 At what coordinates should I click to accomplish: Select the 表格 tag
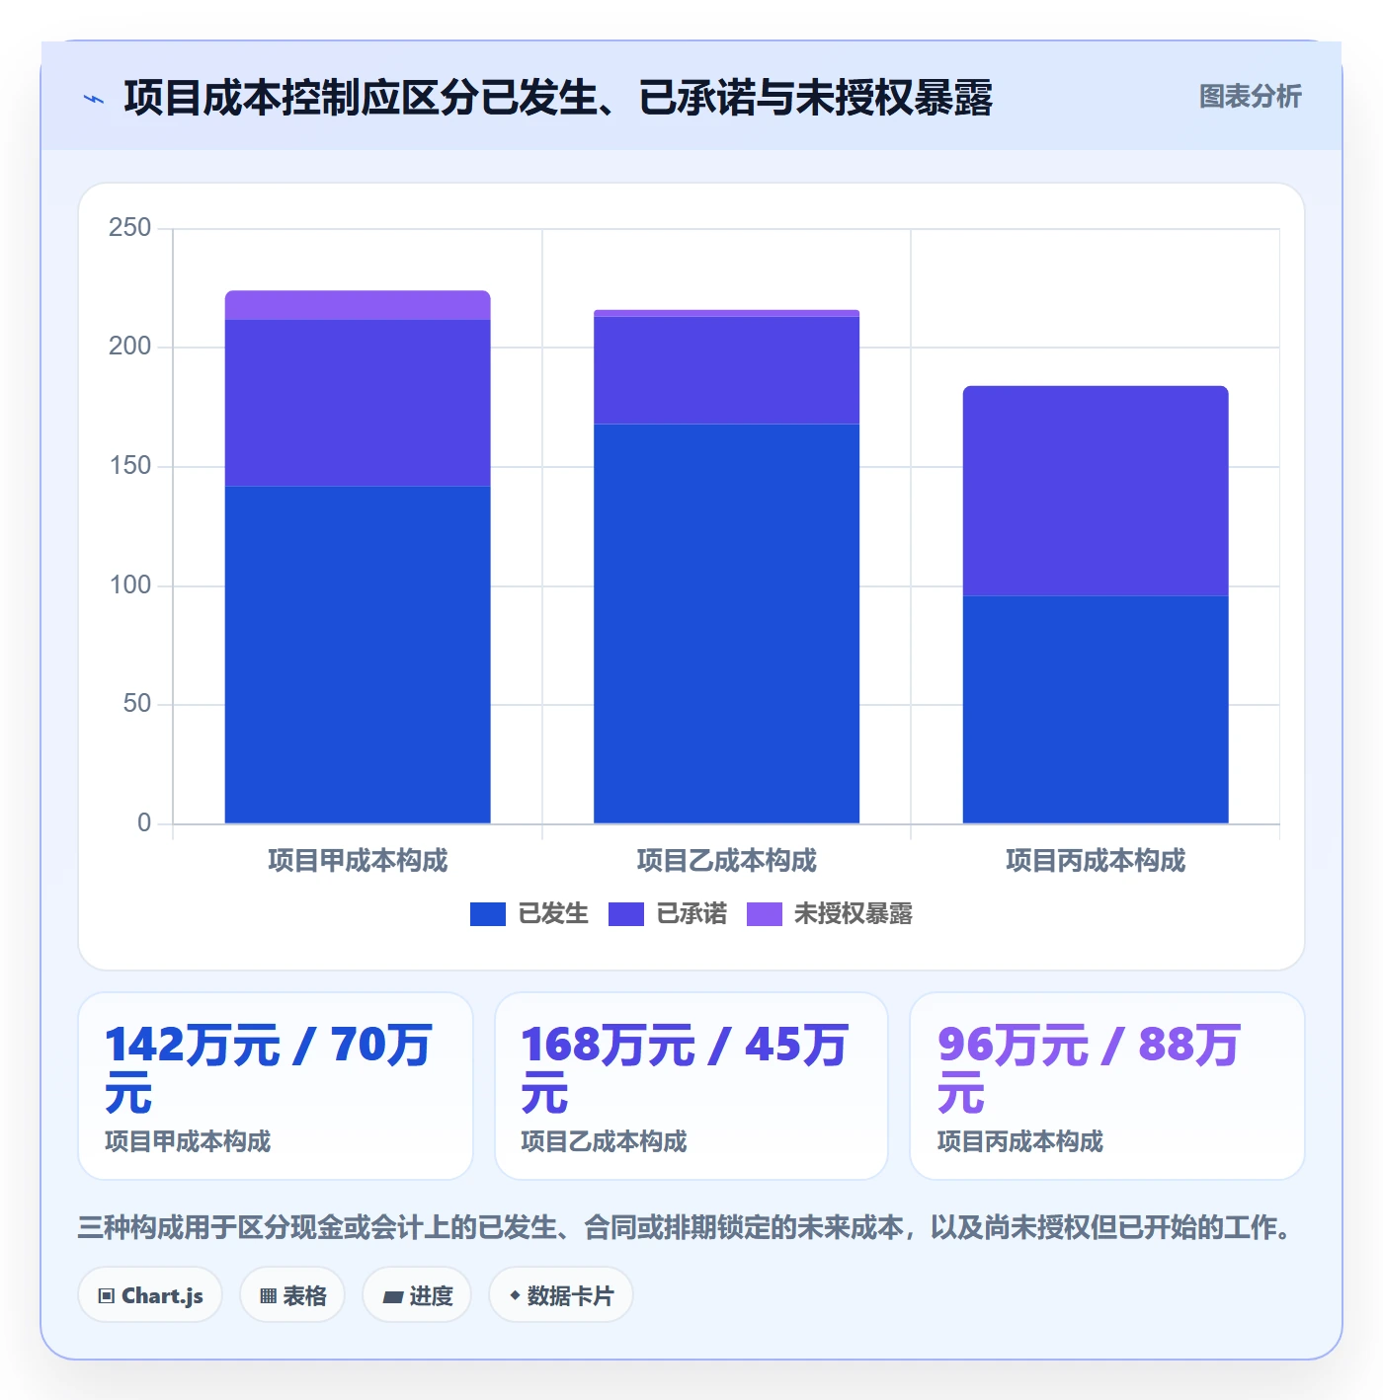292,1295
